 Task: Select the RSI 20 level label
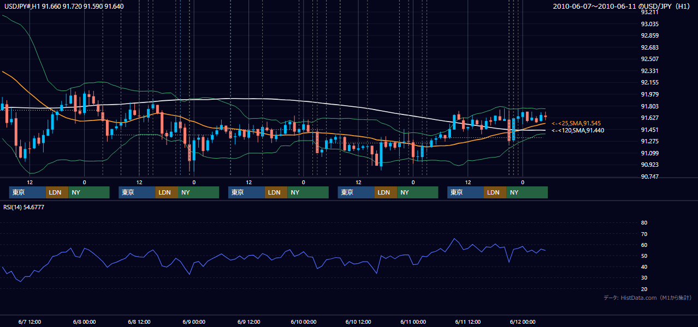[x=644, y=289]
